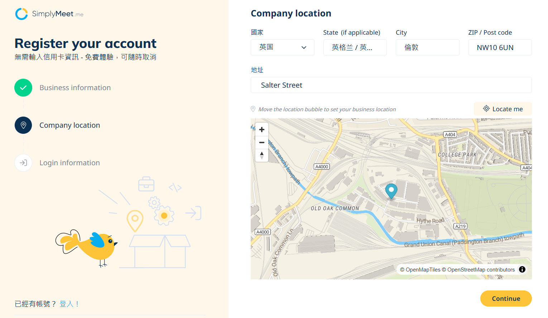Click the country dropdown chevron arrow
The width and height of the screenshot is (548, 318).
click(x=304, y=48)
